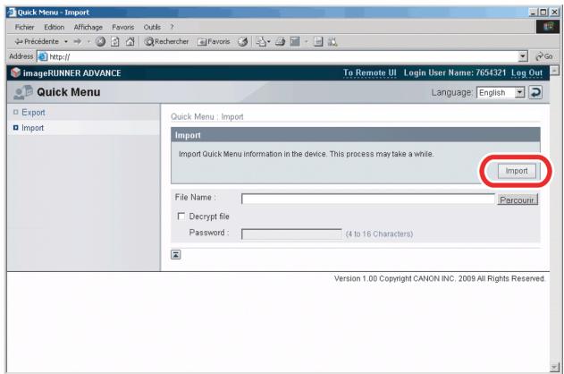Click the Go button next to the address bar

[x=543, y=56]
